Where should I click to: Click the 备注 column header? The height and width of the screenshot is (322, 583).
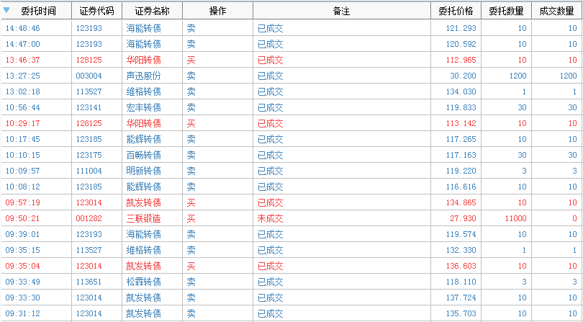342,11
